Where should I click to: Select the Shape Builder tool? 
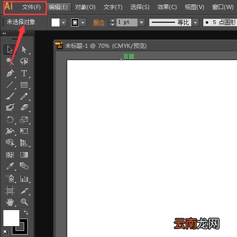[10, 142]
